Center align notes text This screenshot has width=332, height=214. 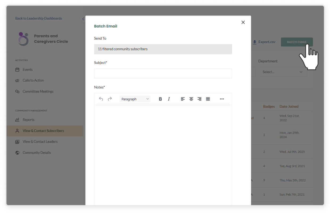coord(191,99)
